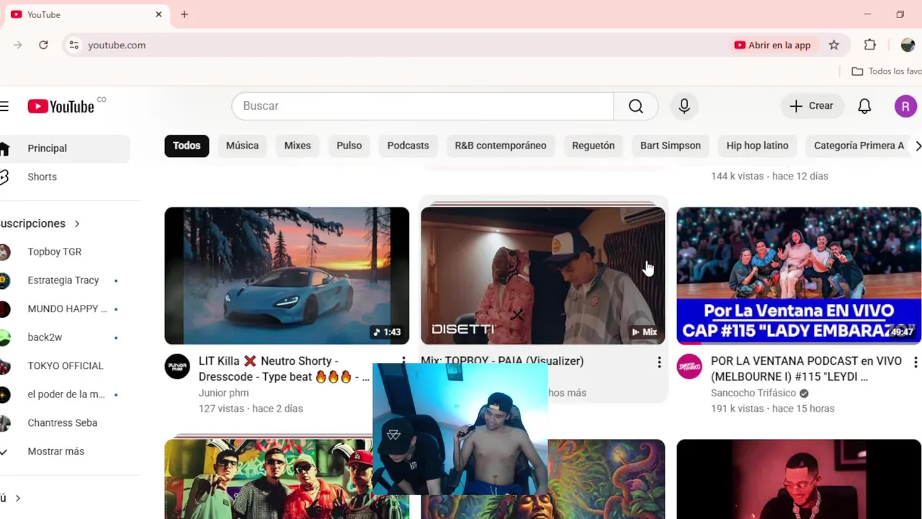Select the Bart Simpson chip
The width and height of the screenshot is (922, 519).
pyautogui.click(x=671, y=146)
